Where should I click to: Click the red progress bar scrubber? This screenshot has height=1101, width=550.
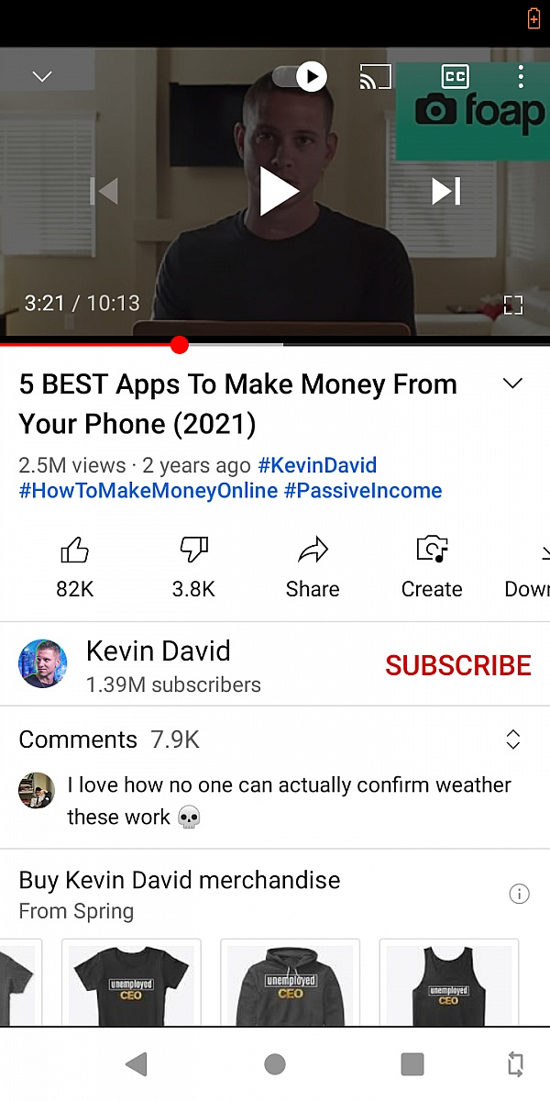(x=180, y=345)
